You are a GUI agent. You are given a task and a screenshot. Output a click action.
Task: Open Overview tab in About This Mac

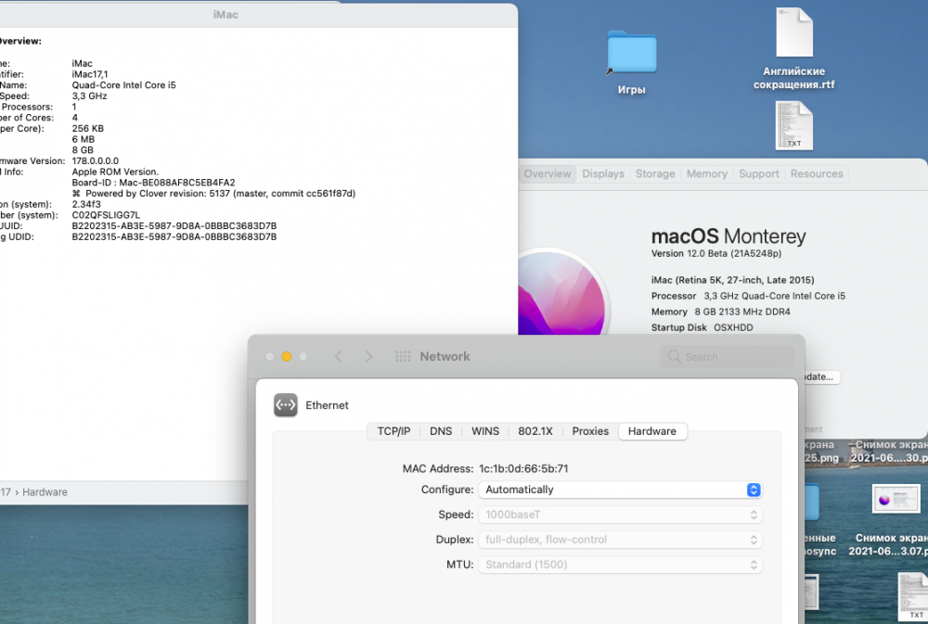(x=548, y=174)
